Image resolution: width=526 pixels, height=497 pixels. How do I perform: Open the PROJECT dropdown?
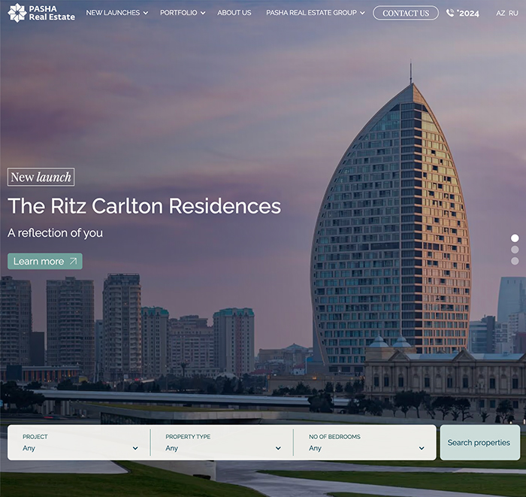(x=80, y=442)
